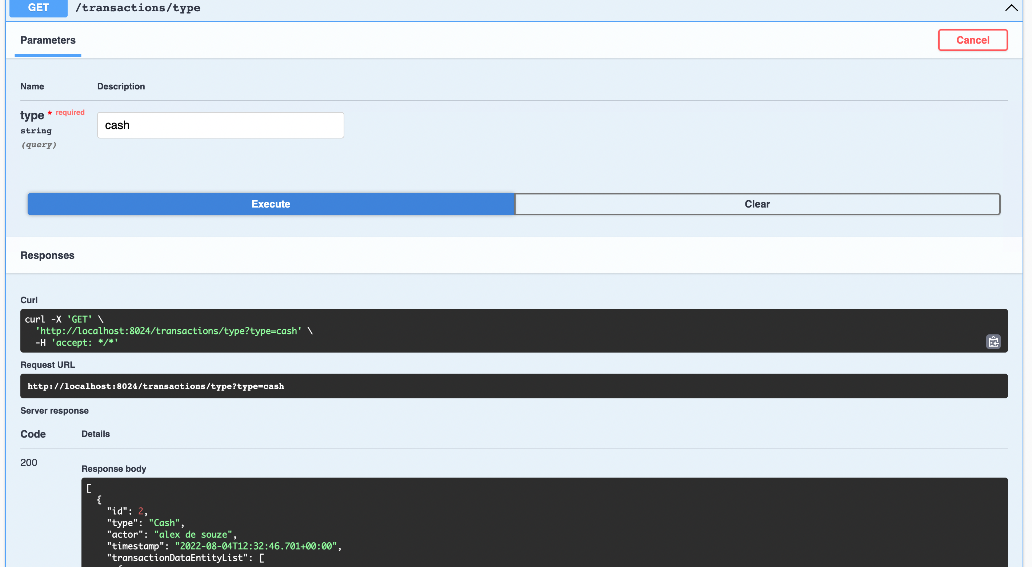This screenshot has height=567, width=1032.
Task: Cancel the try-it-out mode
Action: pyautogui.click(x=973, y=40)
